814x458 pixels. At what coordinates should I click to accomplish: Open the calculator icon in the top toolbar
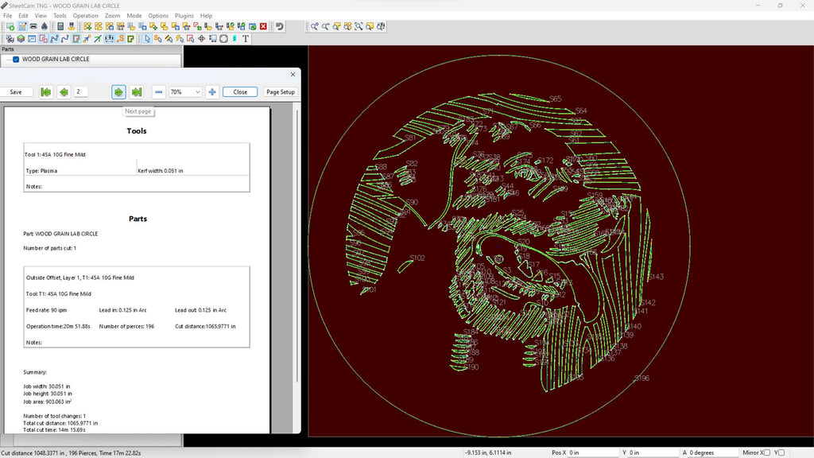click(x=60, y=26)
